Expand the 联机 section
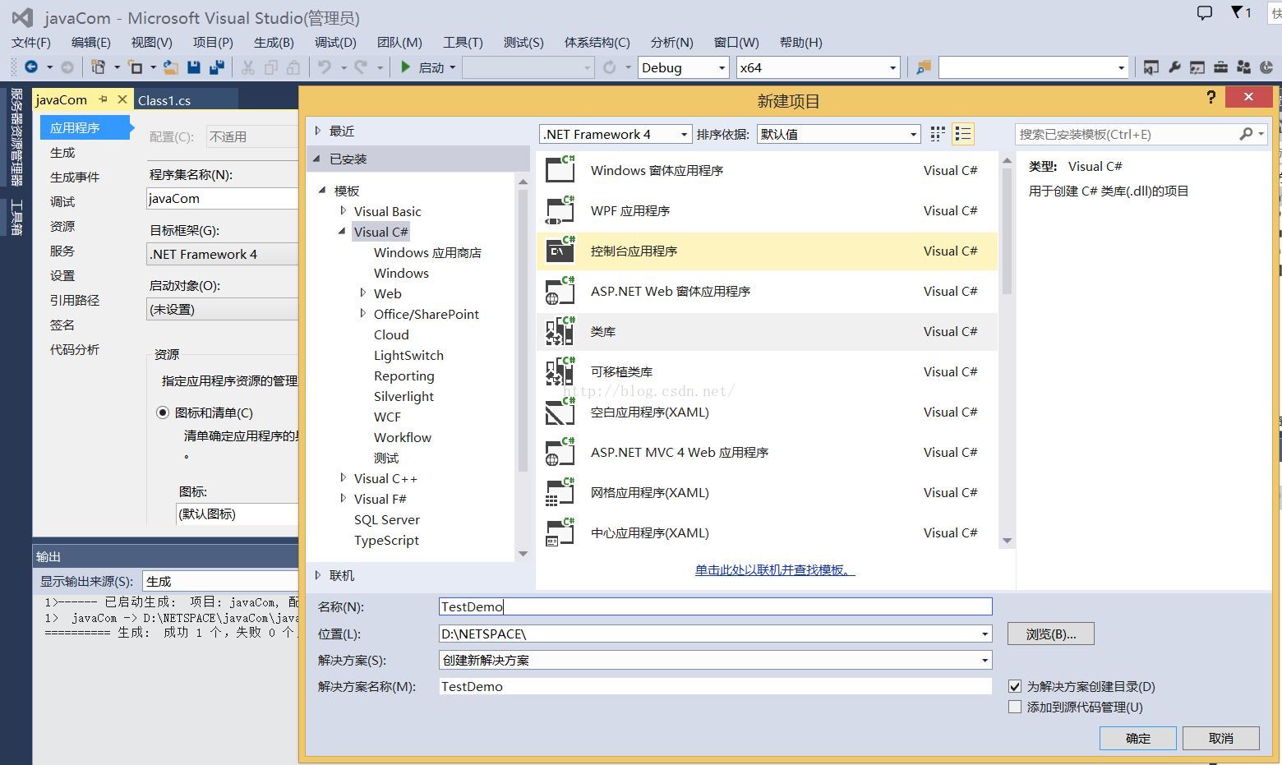The image size is (1282, 765). pyautogui.click(x=318, y=575)
